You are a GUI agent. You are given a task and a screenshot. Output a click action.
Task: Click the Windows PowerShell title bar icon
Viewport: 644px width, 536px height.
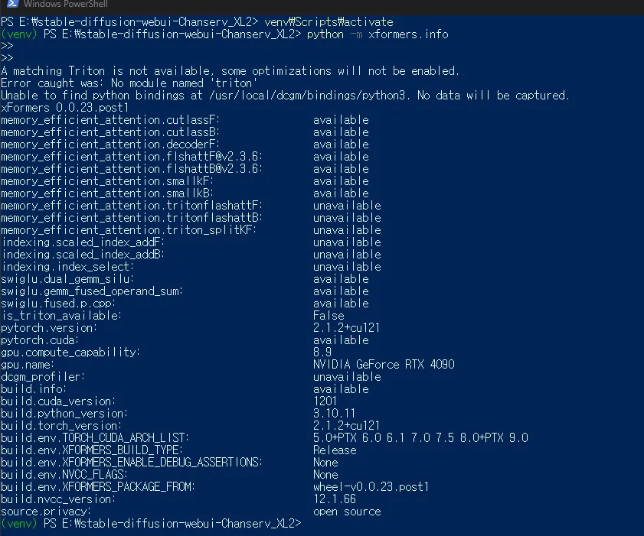pyautogui.click(x=12, y=4)
